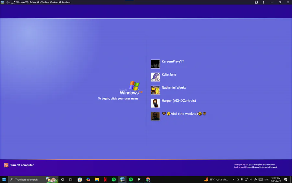Open the three-dot app menu

coord(263,2)
